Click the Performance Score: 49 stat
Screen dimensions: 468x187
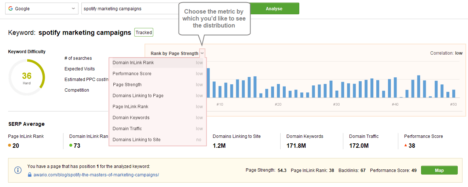[393, 170]
